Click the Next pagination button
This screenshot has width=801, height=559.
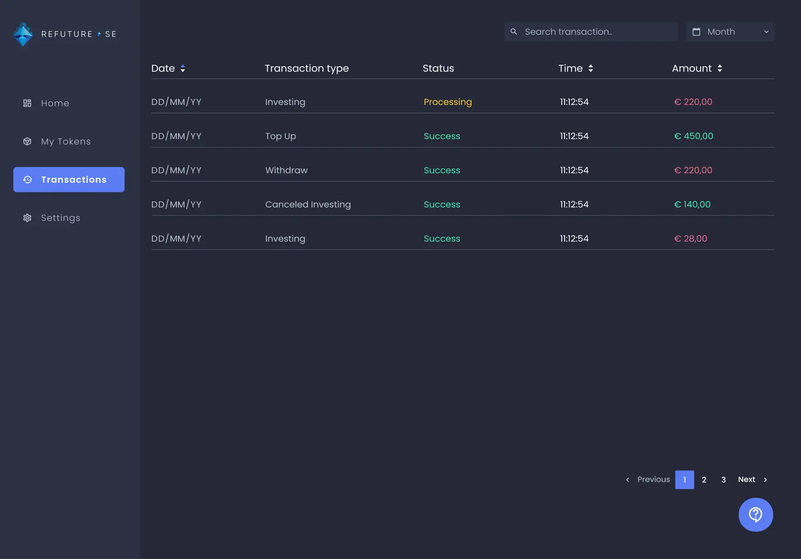pyautogui.click(x=746, y=480)
